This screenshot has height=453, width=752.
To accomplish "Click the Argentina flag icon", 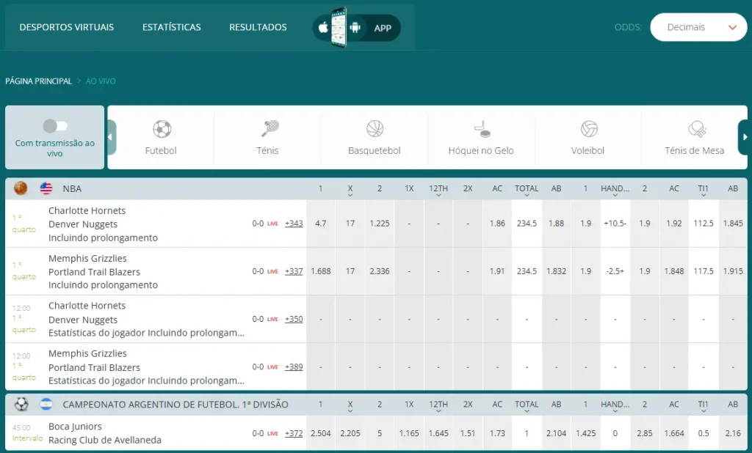I will [46, 405].
